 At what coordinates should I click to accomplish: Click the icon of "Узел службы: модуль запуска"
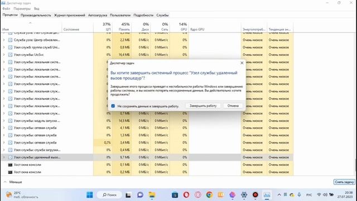click(10, 121)
